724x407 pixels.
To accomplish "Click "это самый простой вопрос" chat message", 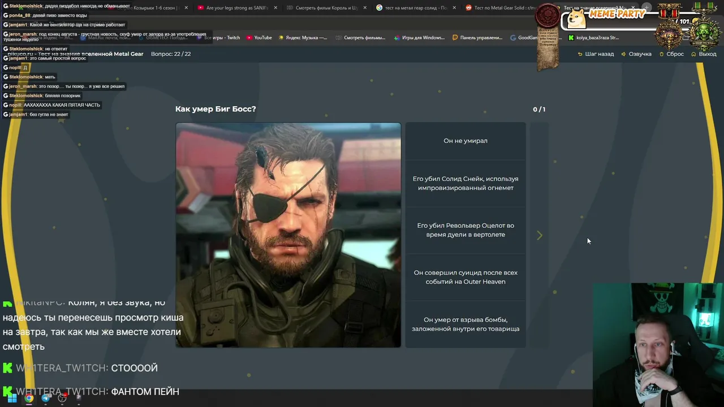I will click(x=58, y=58).
